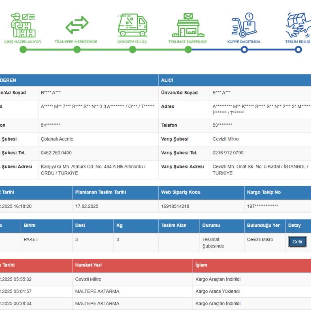This screenshot has width=311, height=311.
Task: Click the Transfer Merkezinde arrows icon
Action: (77, 25)
